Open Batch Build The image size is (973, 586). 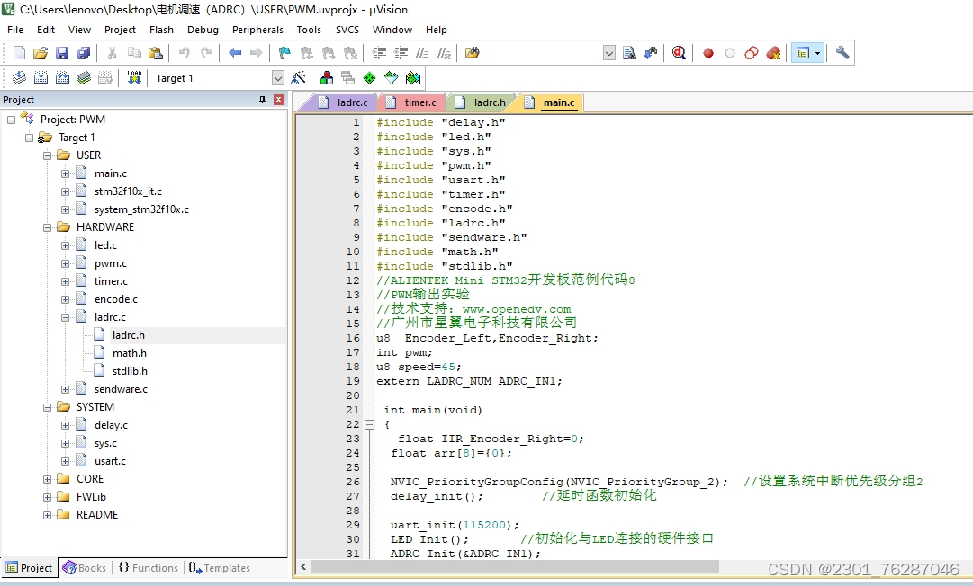[x=85, y=78]
